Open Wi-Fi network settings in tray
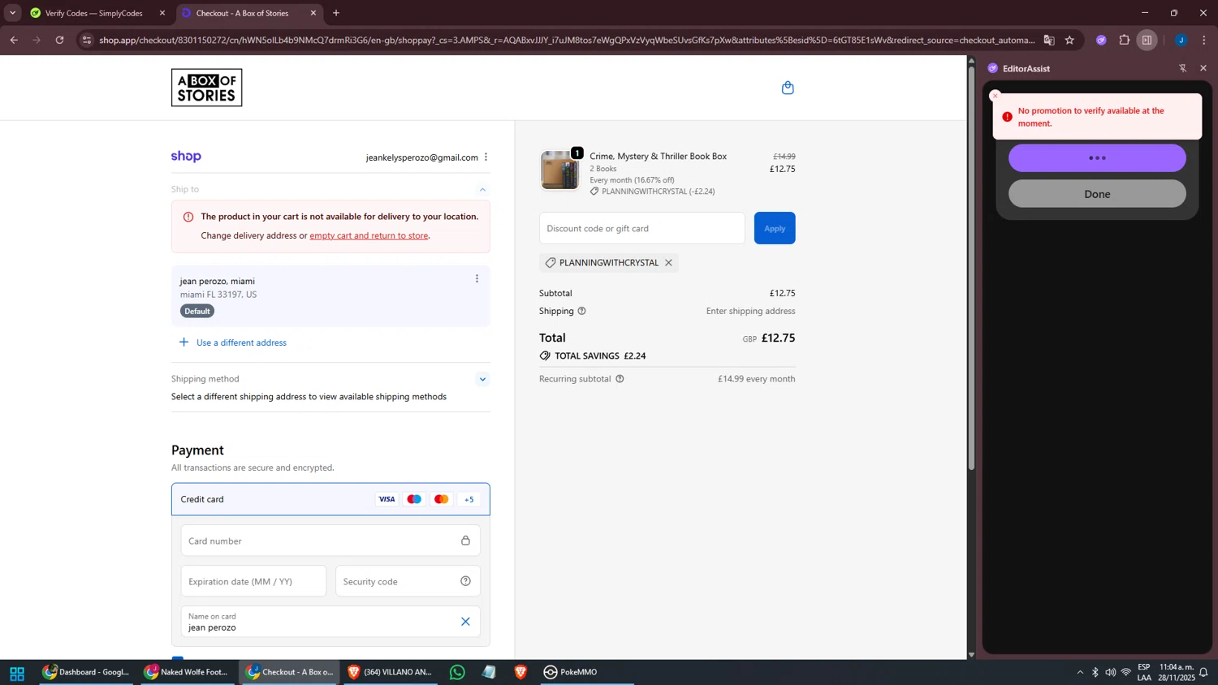Image resolution: width=1218 pixels, height=685 pixels. 1126,672
